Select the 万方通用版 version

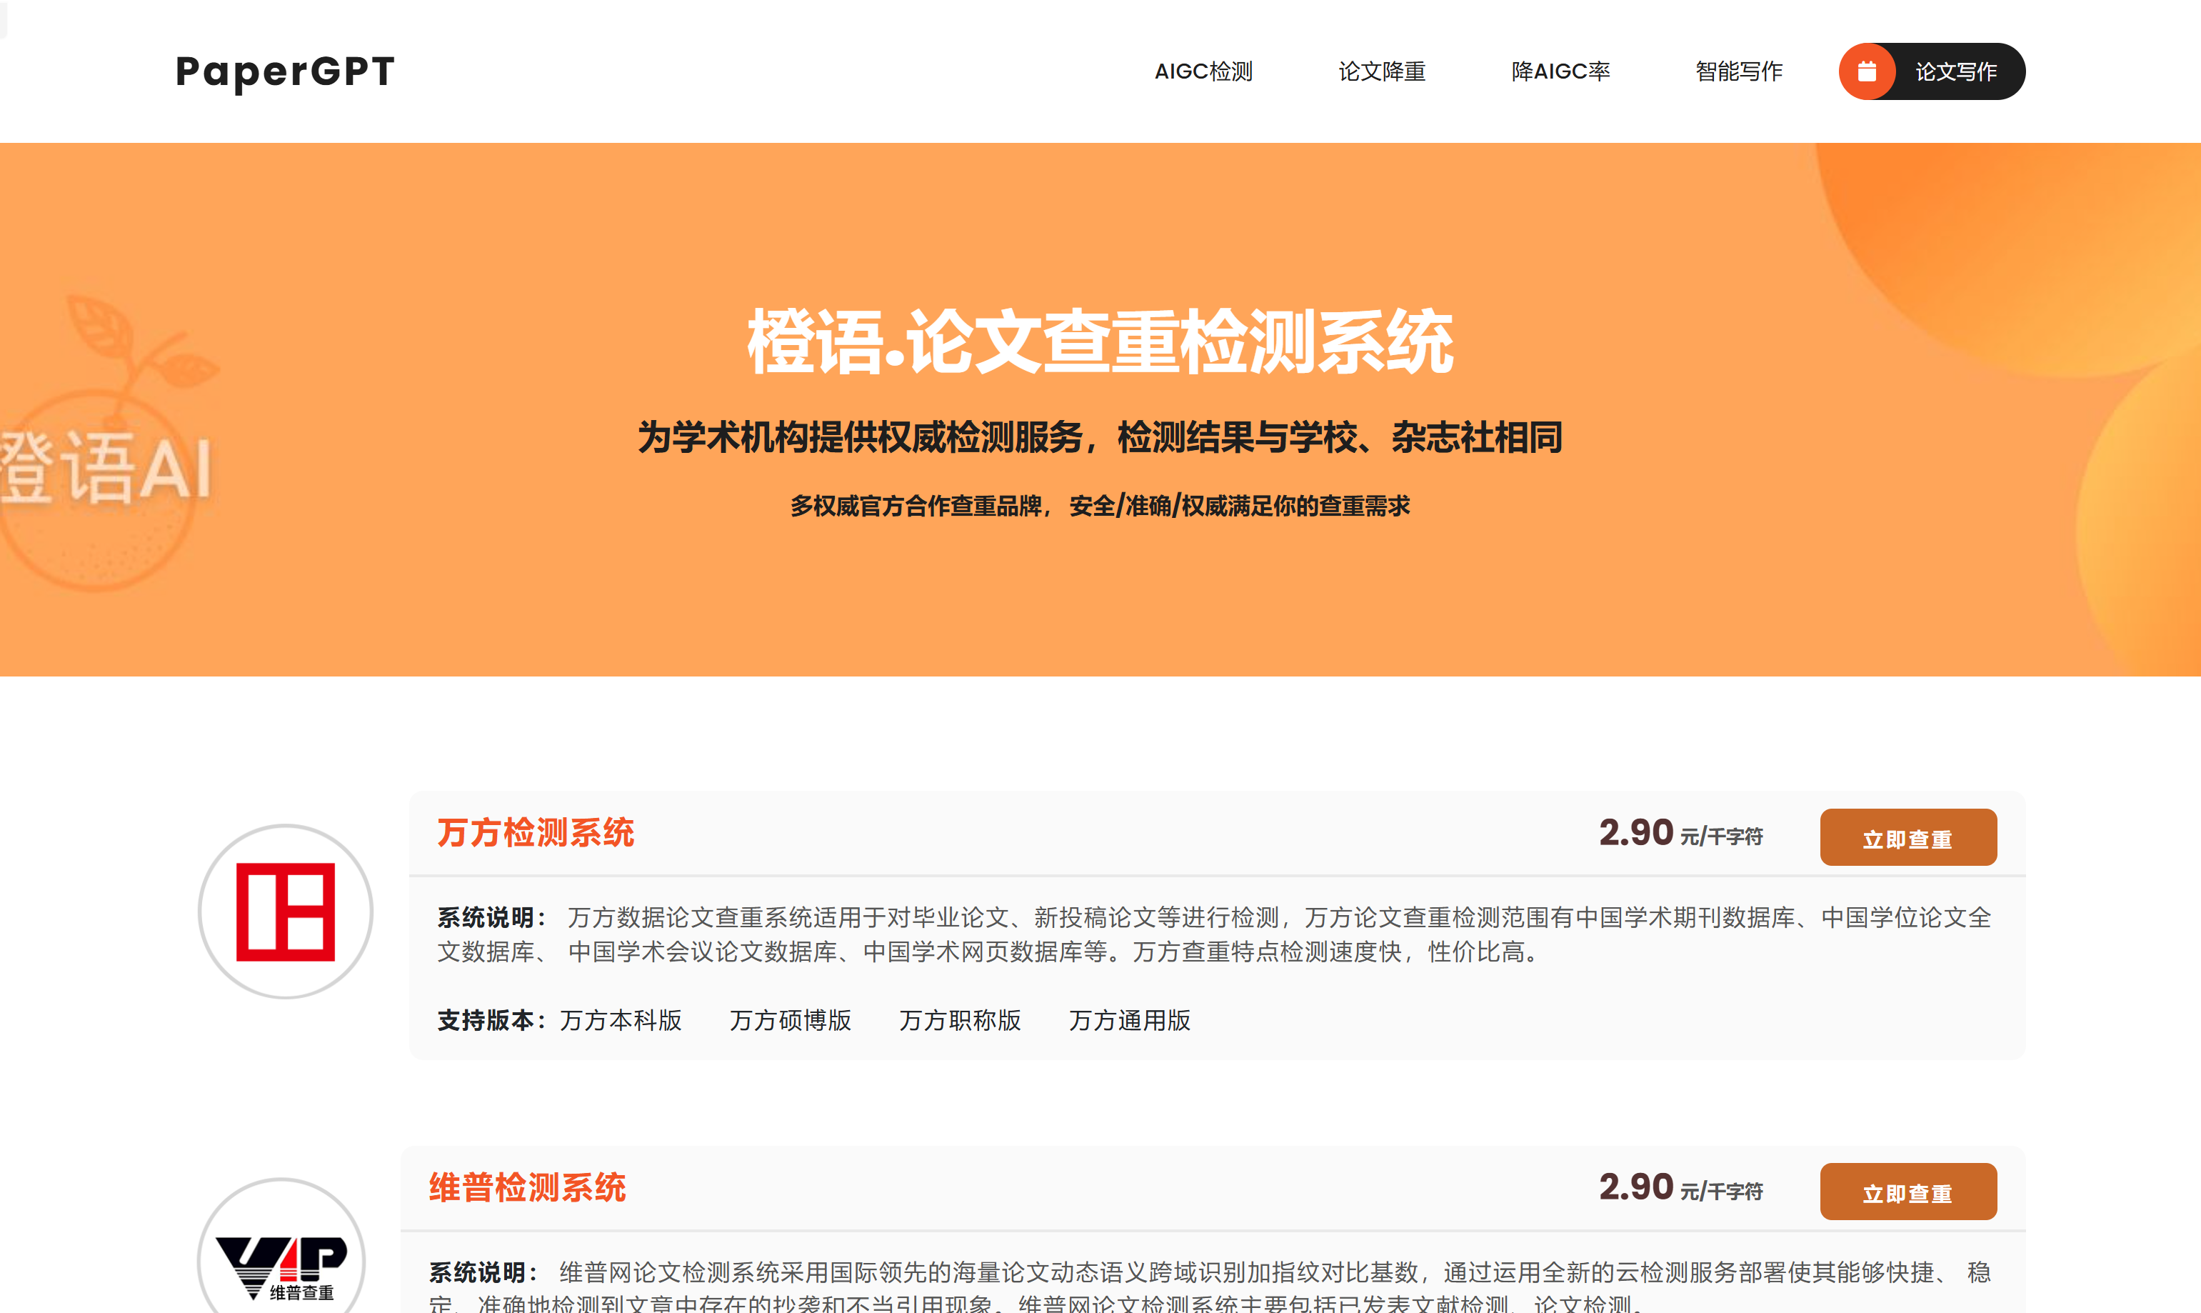[x=1129, y=1020]
